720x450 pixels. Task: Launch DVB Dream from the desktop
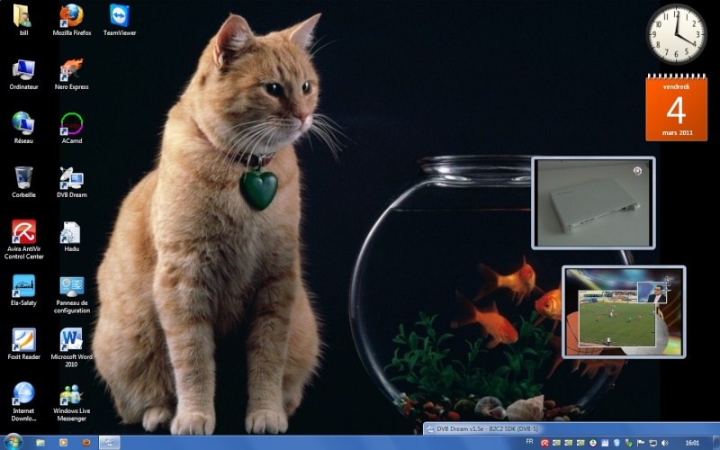coord(72,182)
